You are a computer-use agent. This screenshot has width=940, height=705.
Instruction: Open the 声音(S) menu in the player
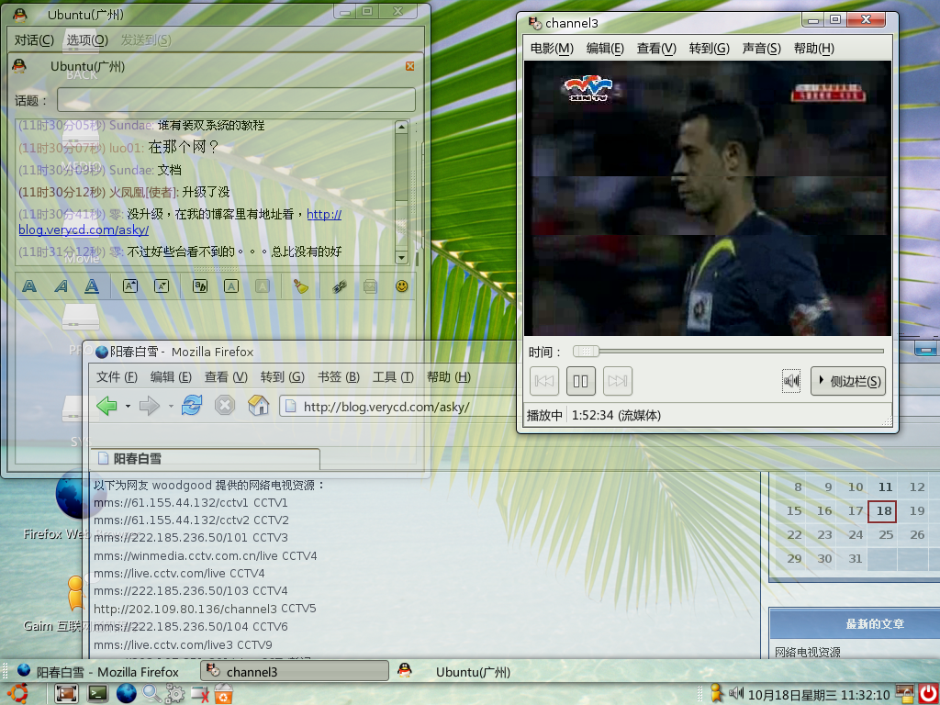761,49
